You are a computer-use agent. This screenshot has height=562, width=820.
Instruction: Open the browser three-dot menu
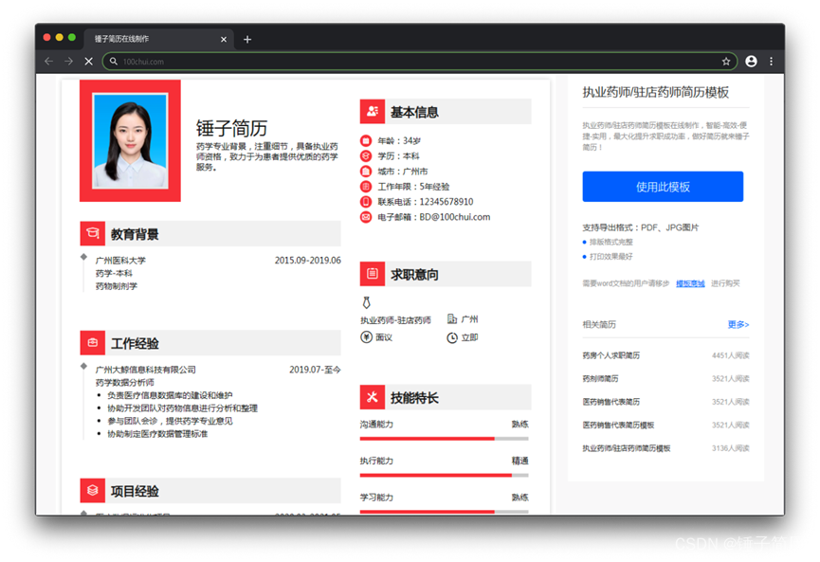pos(771,62)
